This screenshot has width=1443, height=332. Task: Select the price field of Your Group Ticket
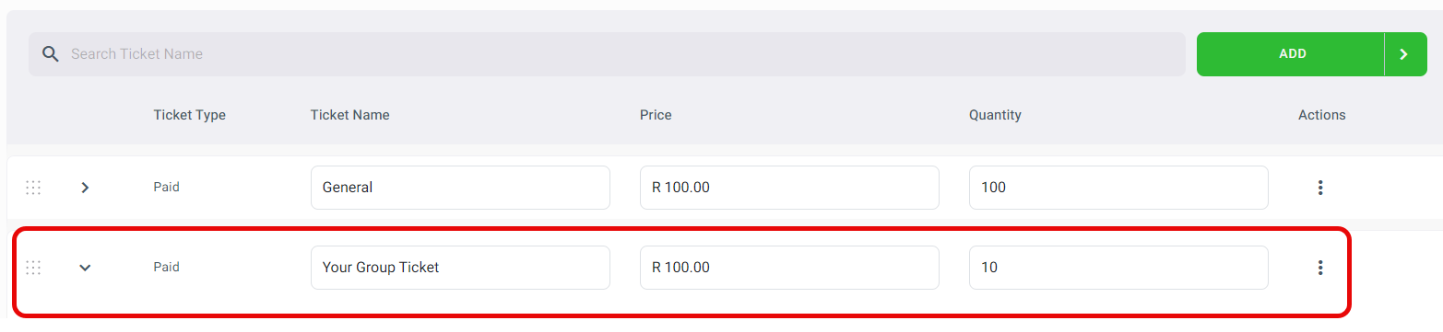[x=789, y=268]
